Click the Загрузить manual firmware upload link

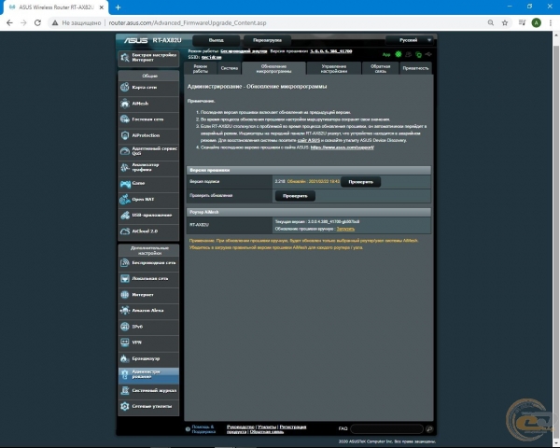[x=345, y=229]
